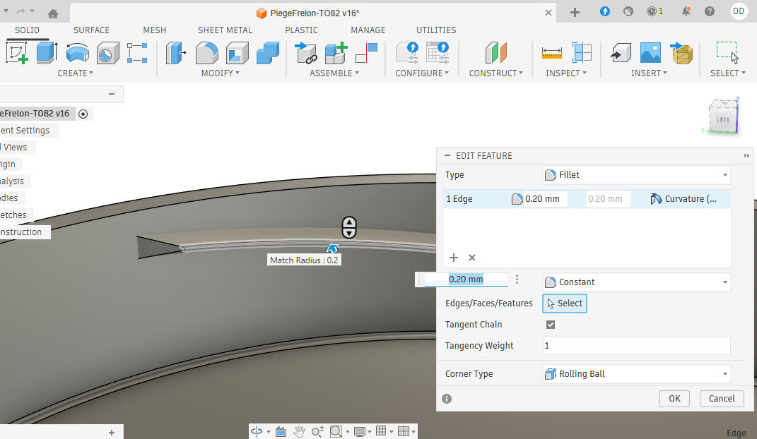Open the Surface workspace tab
This screenshot has width=757, height=439.
click(91, 30)
